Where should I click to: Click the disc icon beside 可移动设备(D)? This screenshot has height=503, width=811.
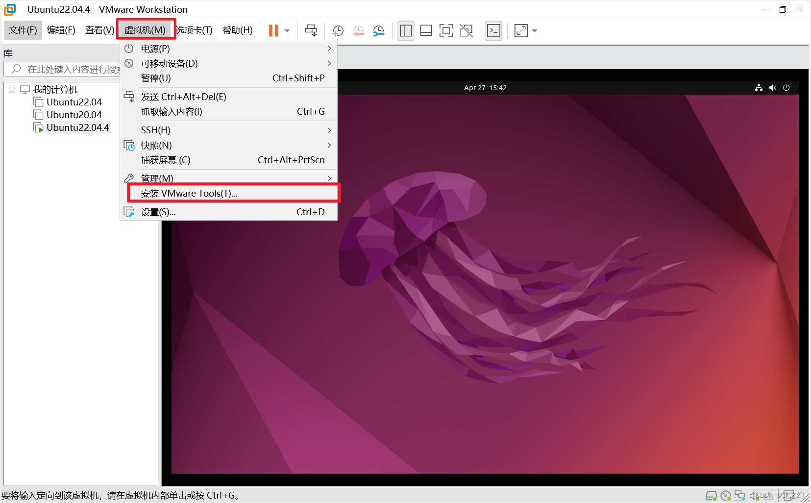[x=129, y=63]
